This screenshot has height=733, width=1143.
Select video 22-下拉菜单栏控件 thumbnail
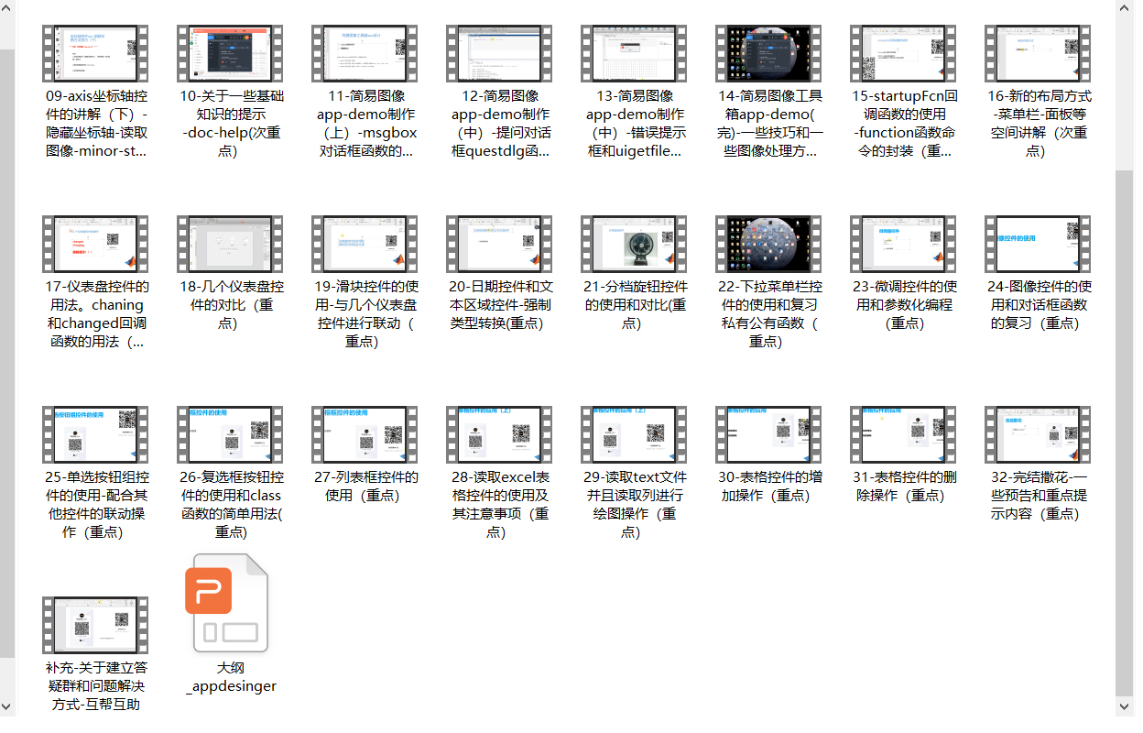click(768, 244)
